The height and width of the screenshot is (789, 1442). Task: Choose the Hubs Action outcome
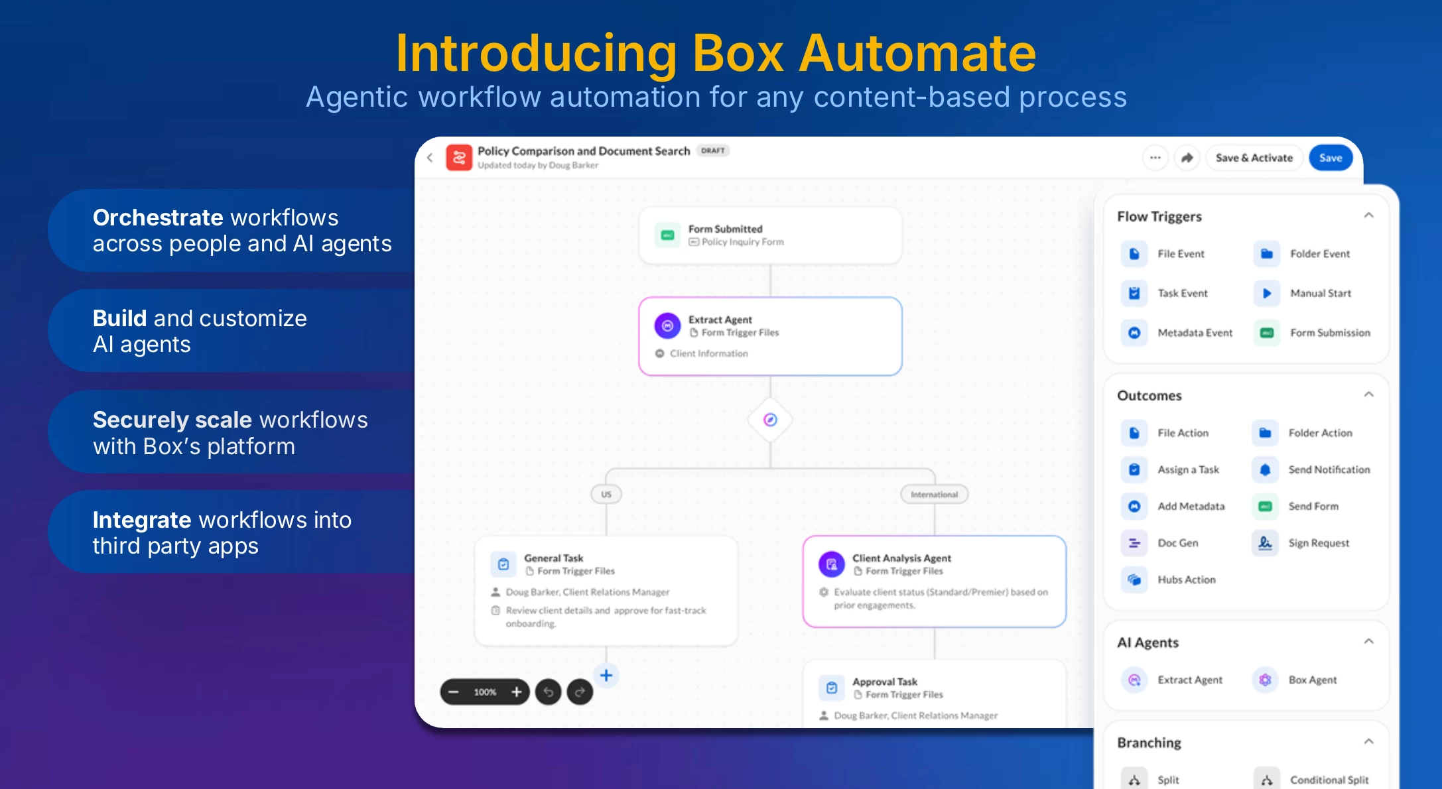coord(1186,579)
